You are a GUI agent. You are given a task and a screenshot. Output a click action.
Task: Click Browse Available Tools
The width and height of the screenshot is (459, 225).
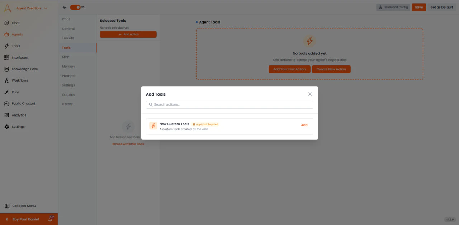pos(128,143)
